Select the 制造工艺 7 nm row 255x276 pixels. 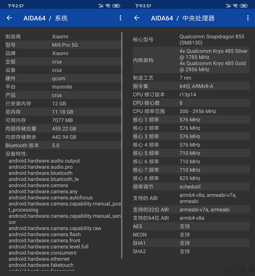[191, 78]
